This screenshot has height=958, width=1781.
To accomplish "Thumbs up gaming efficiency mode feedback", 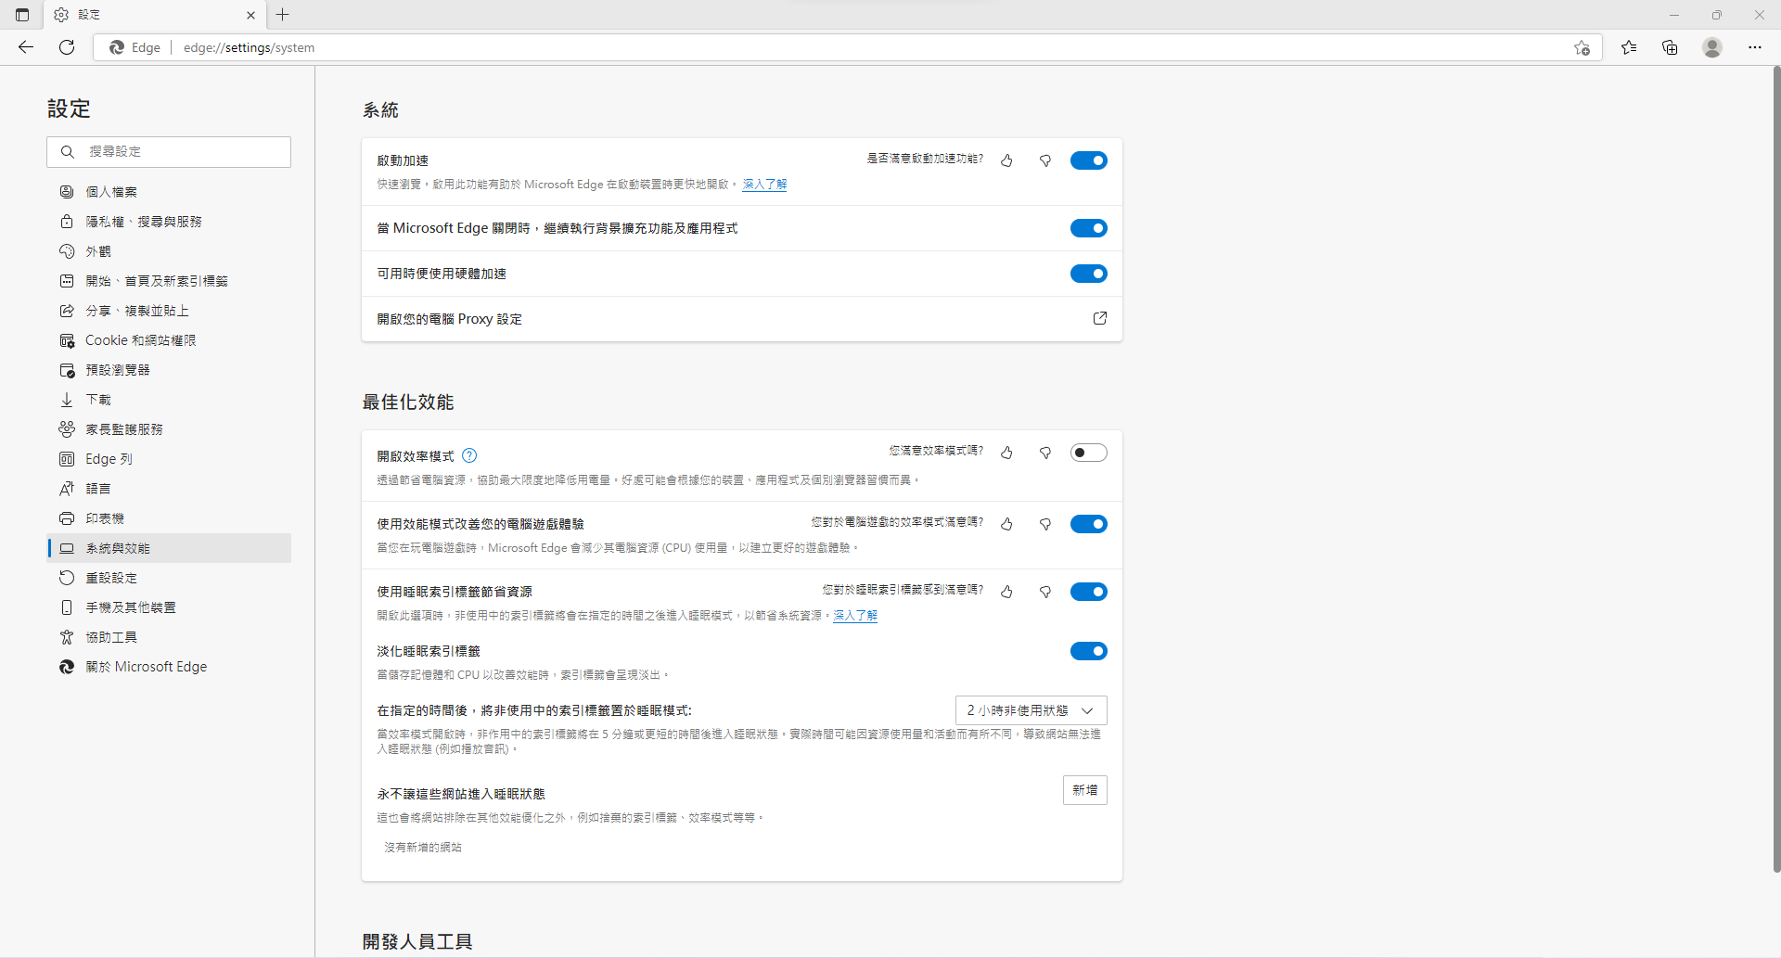I will coord(1006,524).
